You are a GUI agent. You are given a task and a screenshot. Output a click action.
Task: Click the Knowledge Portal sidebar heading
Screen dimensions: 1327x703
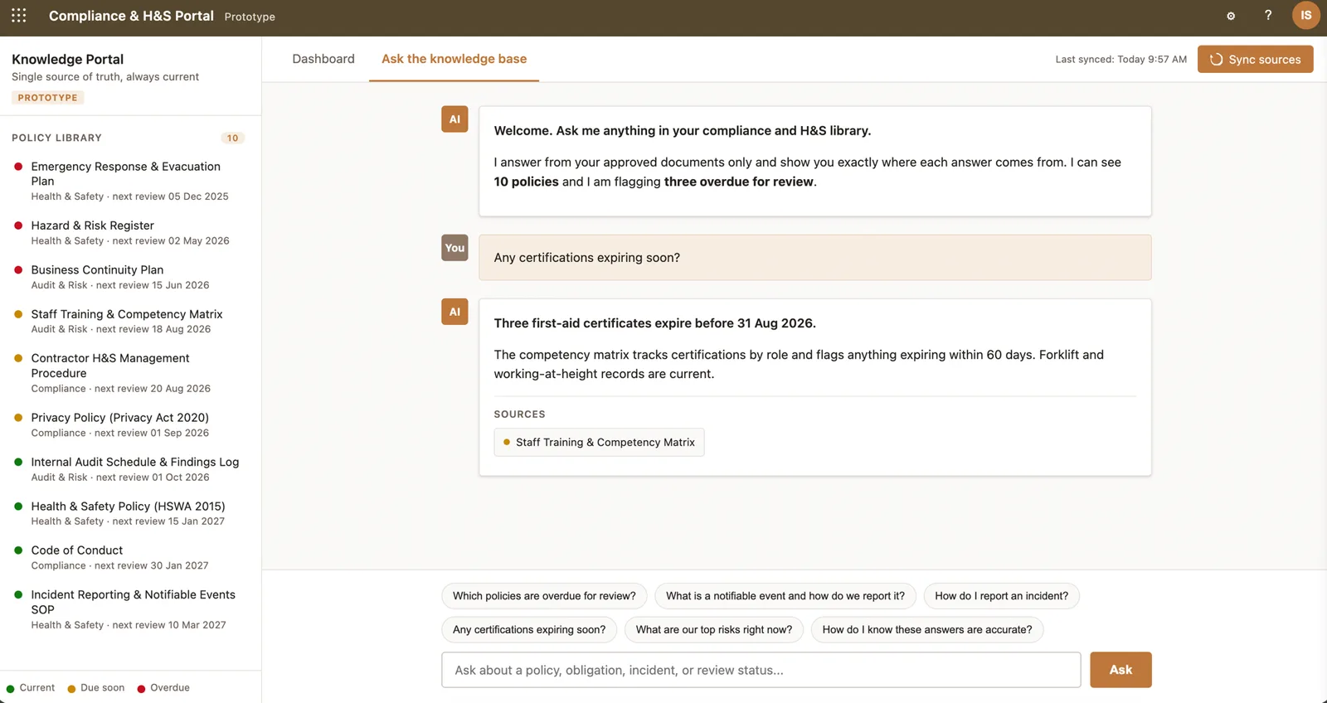68,60
